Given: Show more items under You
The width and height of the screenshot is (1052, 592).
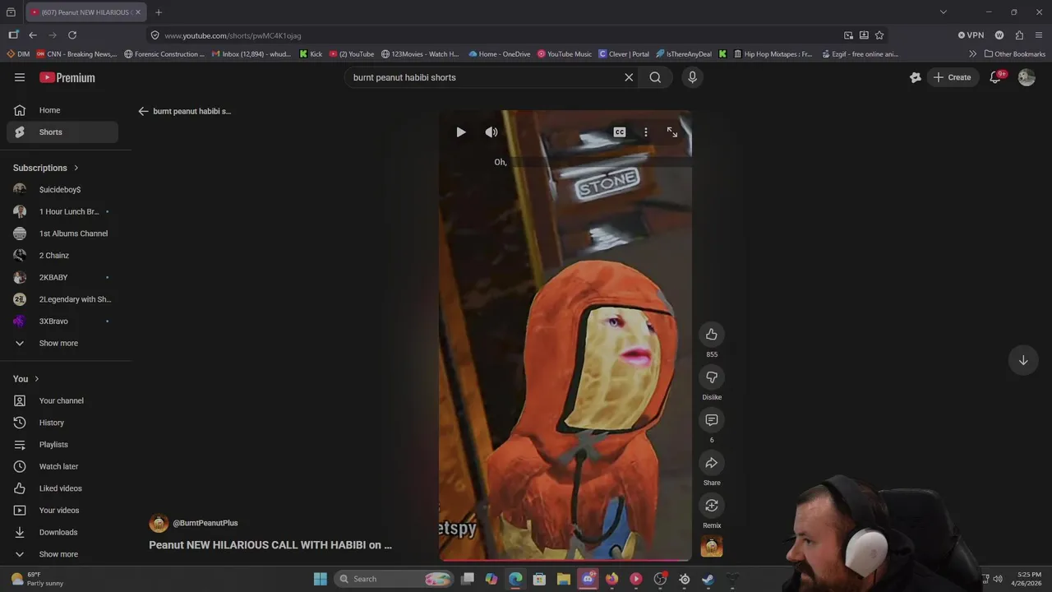Looking at the screenshot, I should point(62,554).
